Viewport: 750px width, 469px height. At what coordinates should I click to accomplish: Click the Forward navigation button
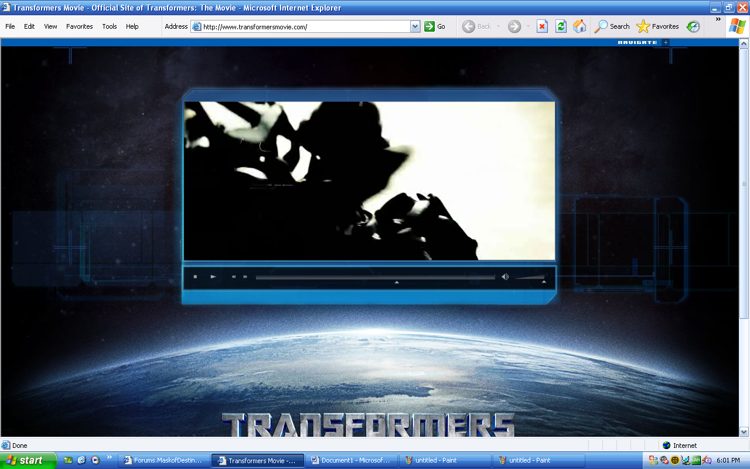(514, 26)
